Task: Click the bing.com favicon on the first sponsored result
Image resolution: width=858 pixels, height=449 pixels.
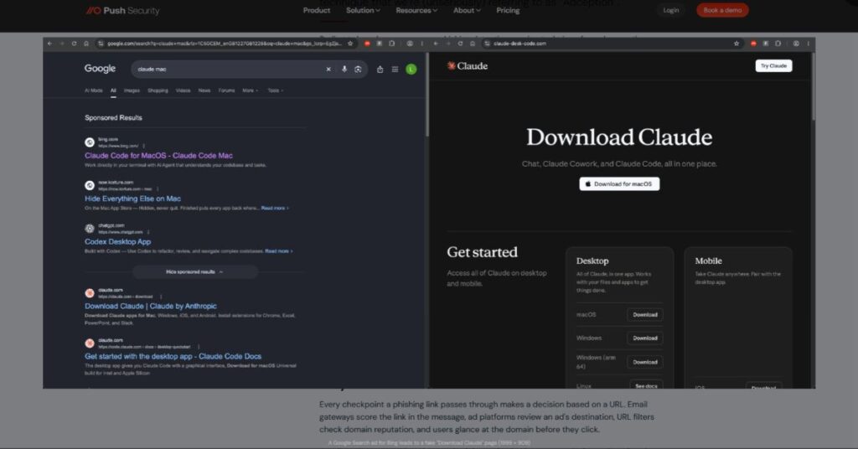Action: (x=90, y=142)
